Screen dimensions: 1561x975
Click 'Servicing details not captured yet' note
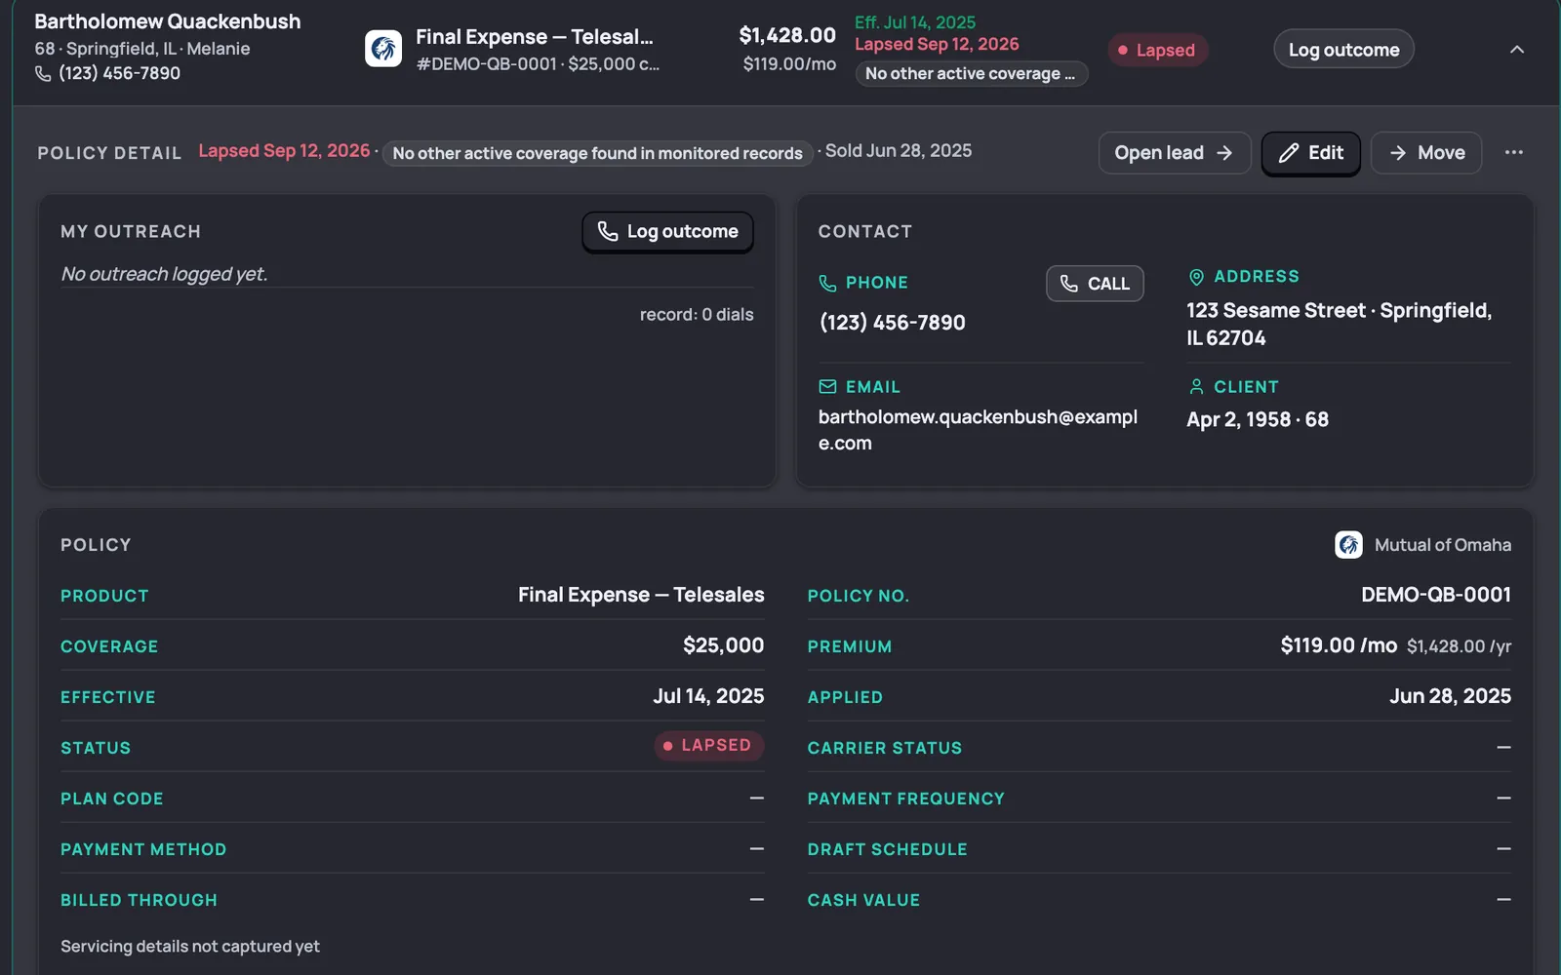click(x=190, y=947)
